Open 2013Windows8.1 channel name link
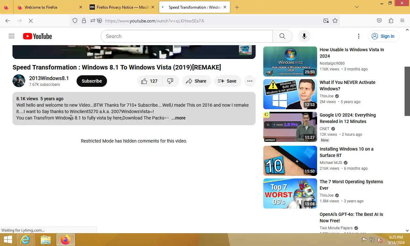Screen dimensions: 410x246 (x=49, y=78)
